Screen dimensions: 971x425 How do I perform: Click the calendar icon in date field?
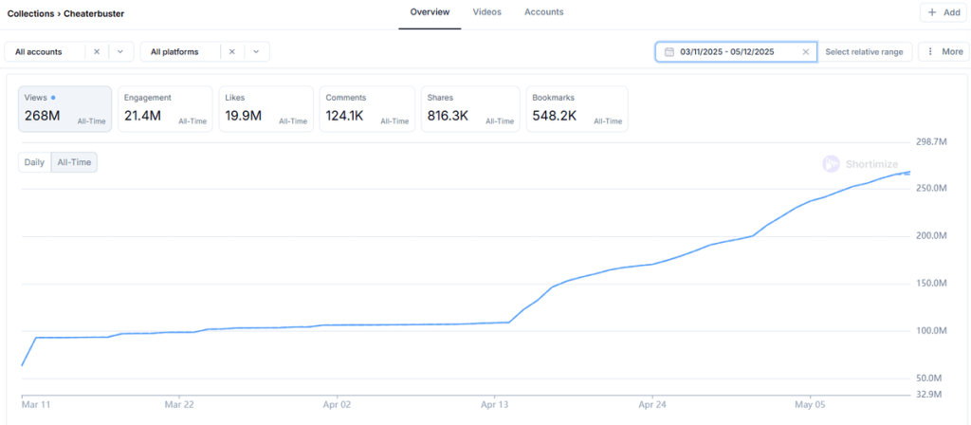point(669,52)
